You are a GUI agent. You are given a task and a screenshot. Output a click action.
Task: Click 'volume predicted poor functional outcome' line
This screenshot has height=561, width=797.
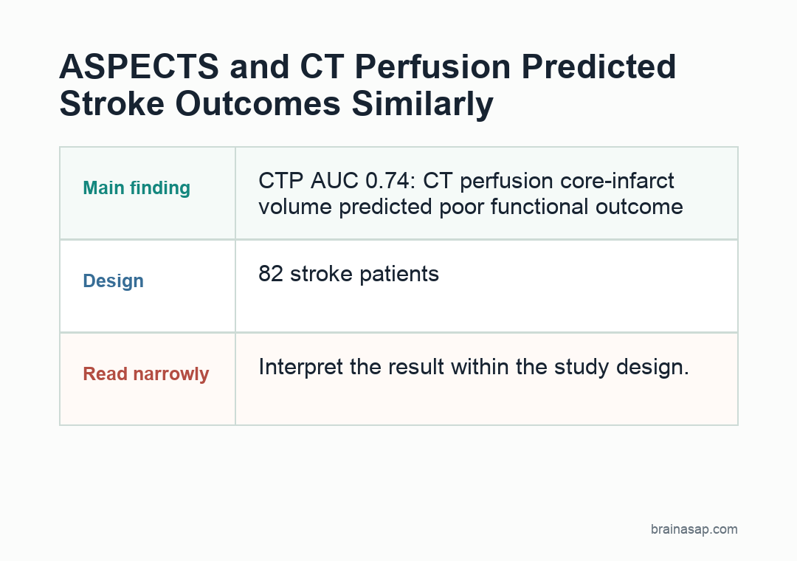tap(471, 207)
